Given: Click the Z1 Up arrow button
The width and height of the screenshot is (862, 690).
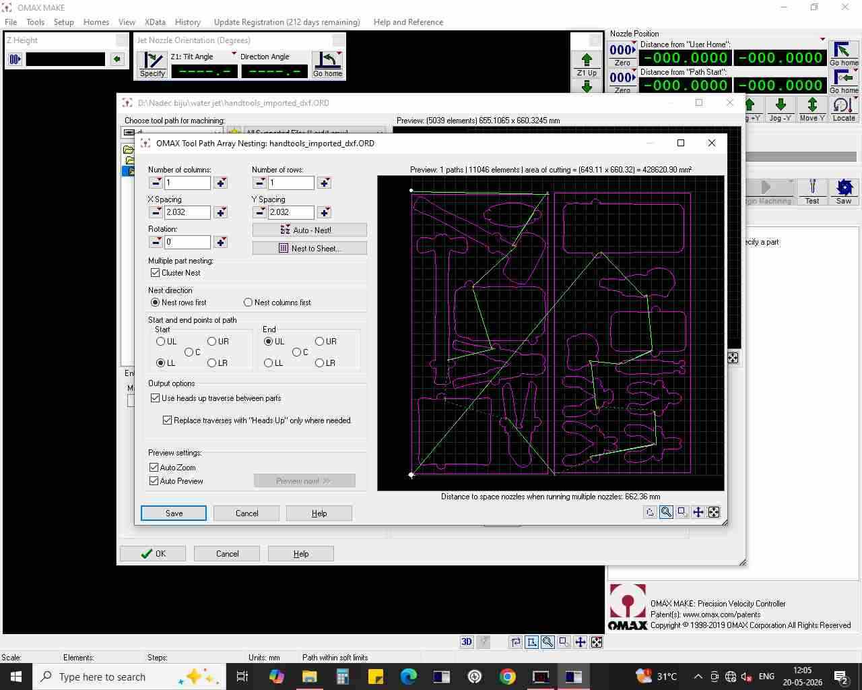Looking at the screenshot, I should [x=587, y=65].
